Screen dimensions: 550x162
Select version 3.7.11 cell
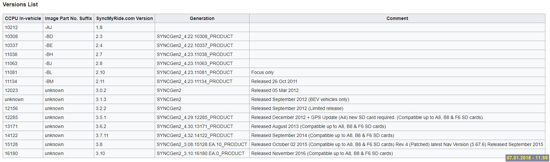coord(124,135)
